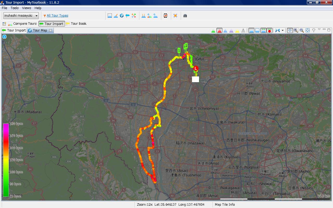Toggle the red dot tour sync button
Screen dimensions: 333x208
[x=270, y=30]
